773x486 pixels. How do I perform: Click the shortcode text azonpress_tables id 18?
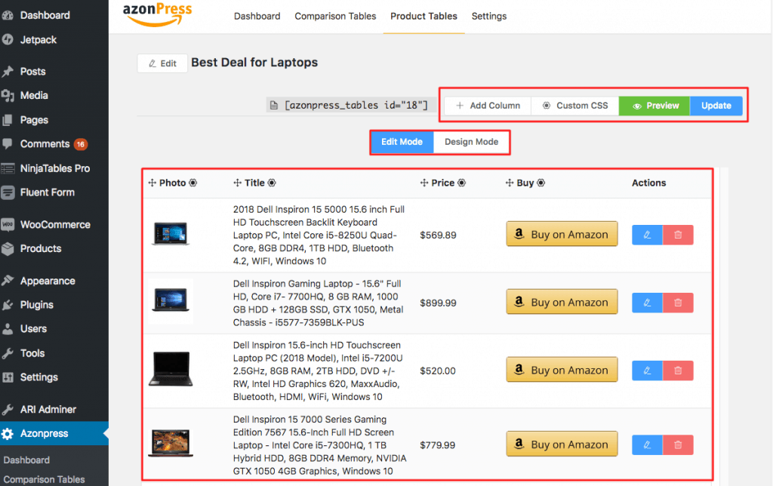pos(356,105)
